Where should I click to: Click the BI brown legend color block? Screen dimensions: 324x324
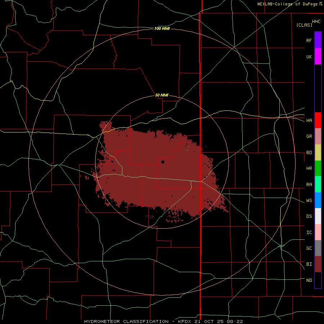pos(318,264)
